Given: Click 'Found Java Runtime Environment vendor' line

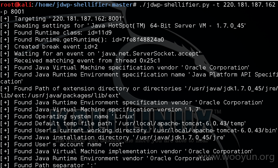Looking at the screenshot, I should point(107,158).
